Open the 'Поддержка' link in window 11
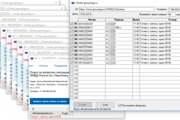Image resolution: width=180 pixels, height=120 pixels. pyautogui.click(x=60, y=66)
